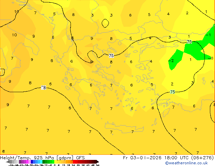Click the 'Fr 03-01-2026 18:00 UTC (06+276)' date text
This screenshot has height=166, width=215.
[169, 158]
